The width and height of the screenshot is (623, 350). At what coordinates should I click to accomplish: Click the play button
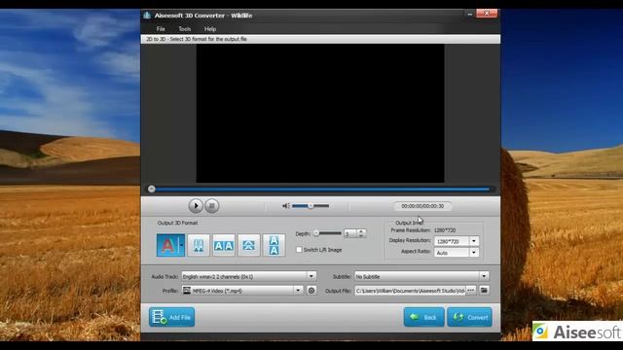tap(196, 206)
